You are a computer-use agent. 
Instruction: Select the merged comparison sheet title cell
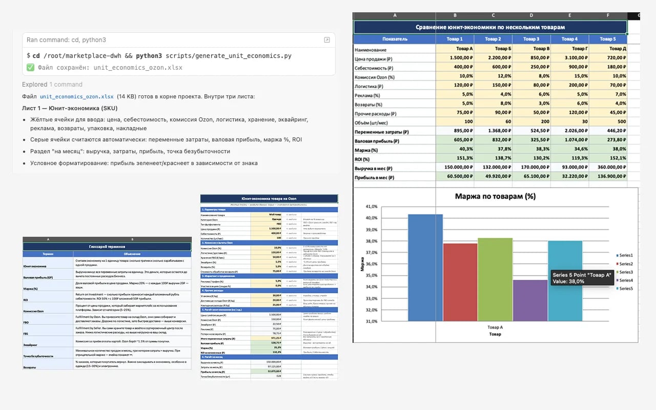pos(490,27)
